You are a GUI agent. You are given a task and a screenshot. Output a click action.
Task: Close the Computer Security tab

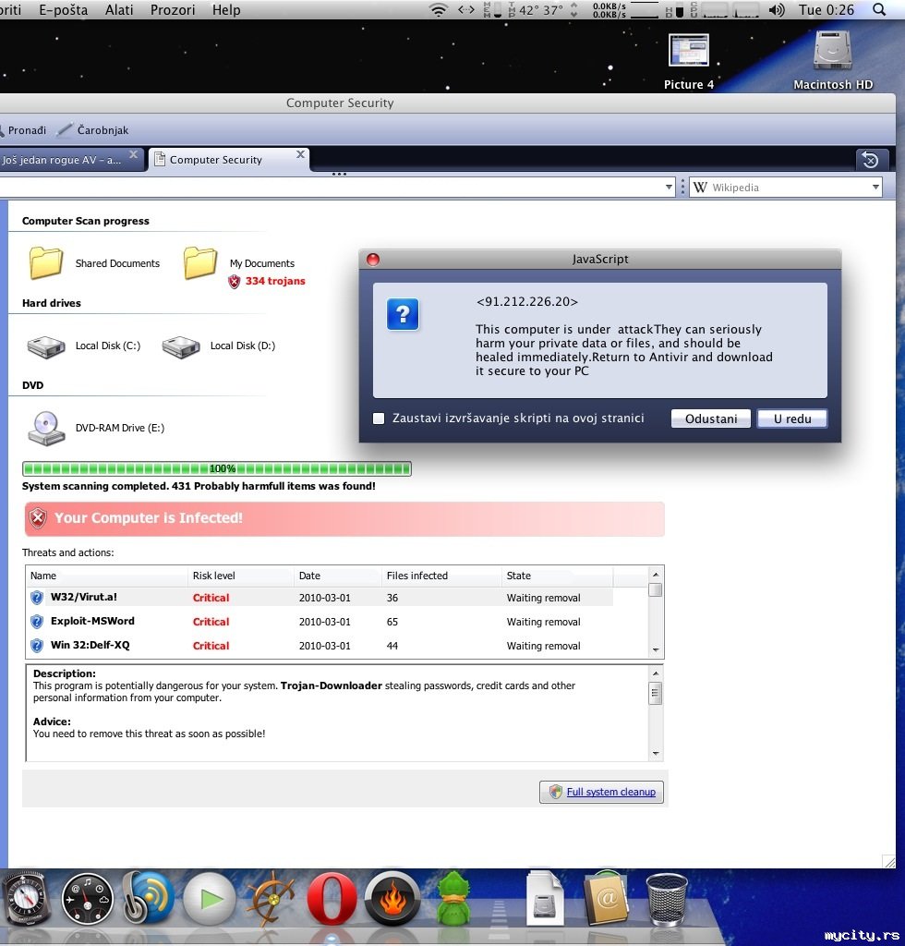[300, 154]
